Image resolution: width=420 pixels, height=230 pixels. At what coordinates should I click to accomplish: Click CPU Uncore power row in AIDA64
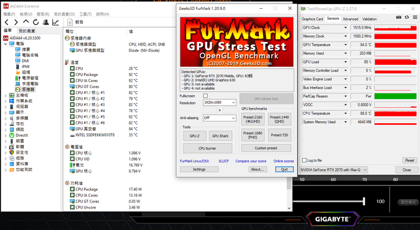pos(106,207)
